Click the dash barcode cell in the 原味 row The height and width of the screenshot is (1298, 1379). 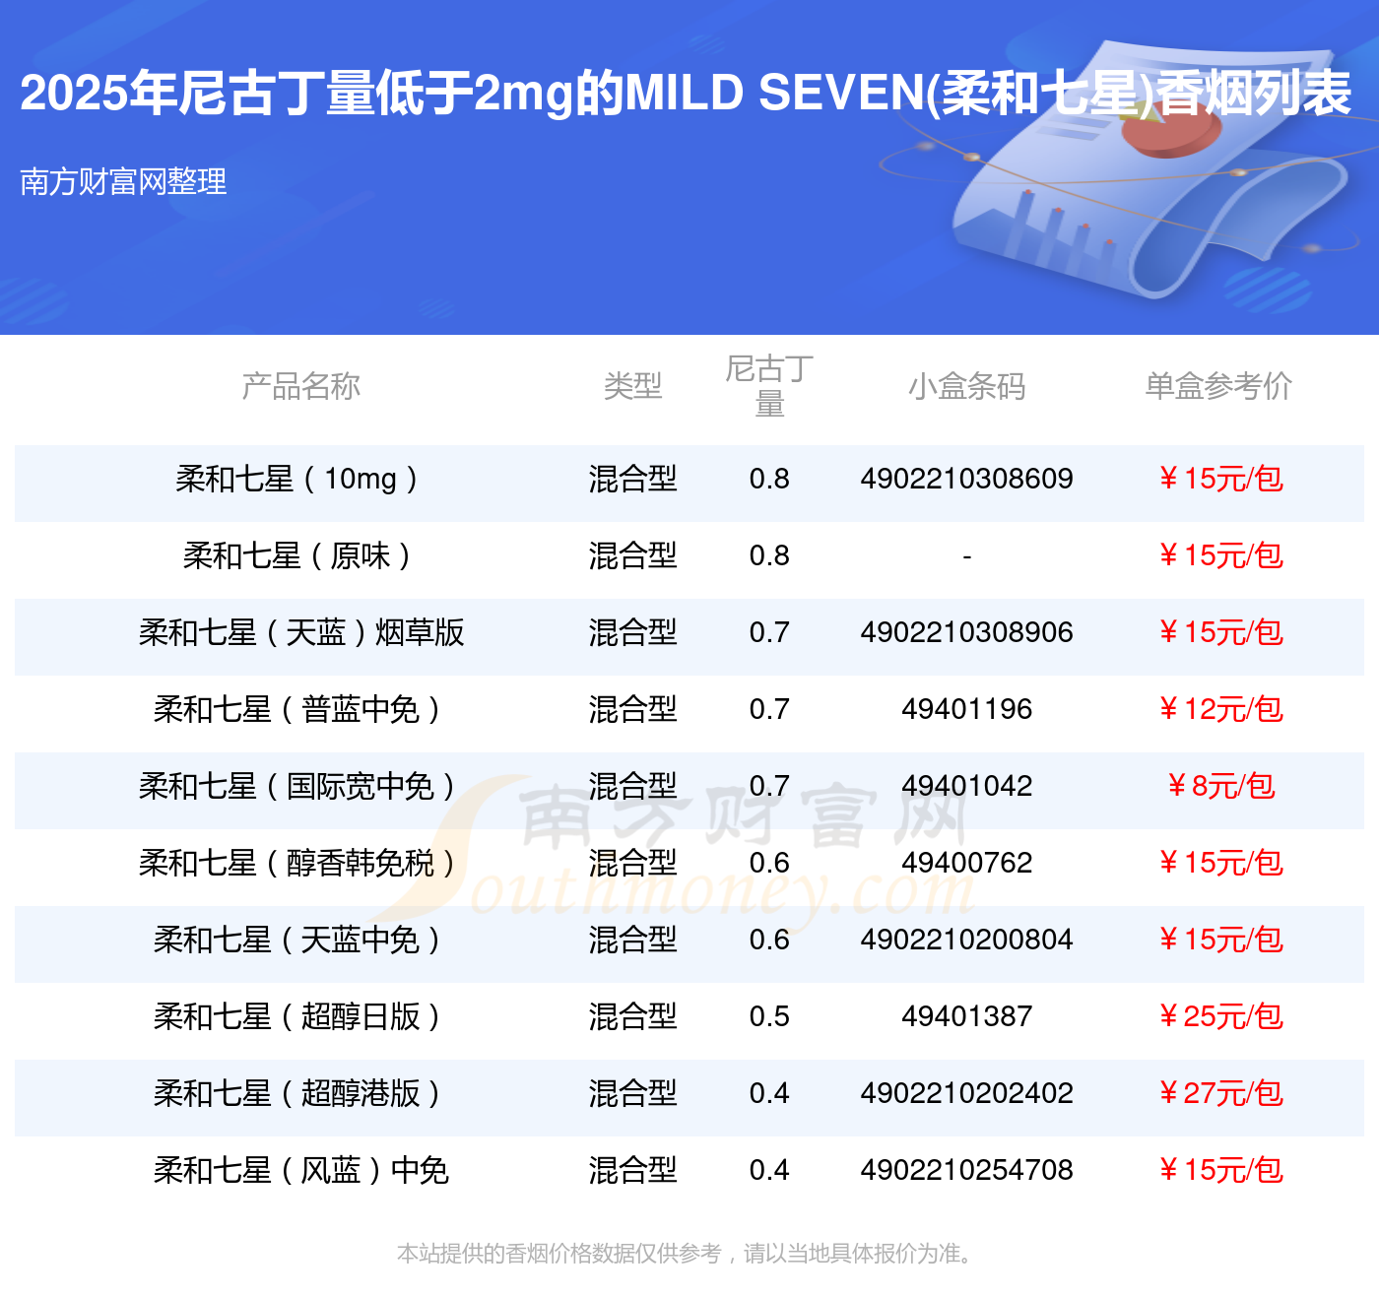966,557
